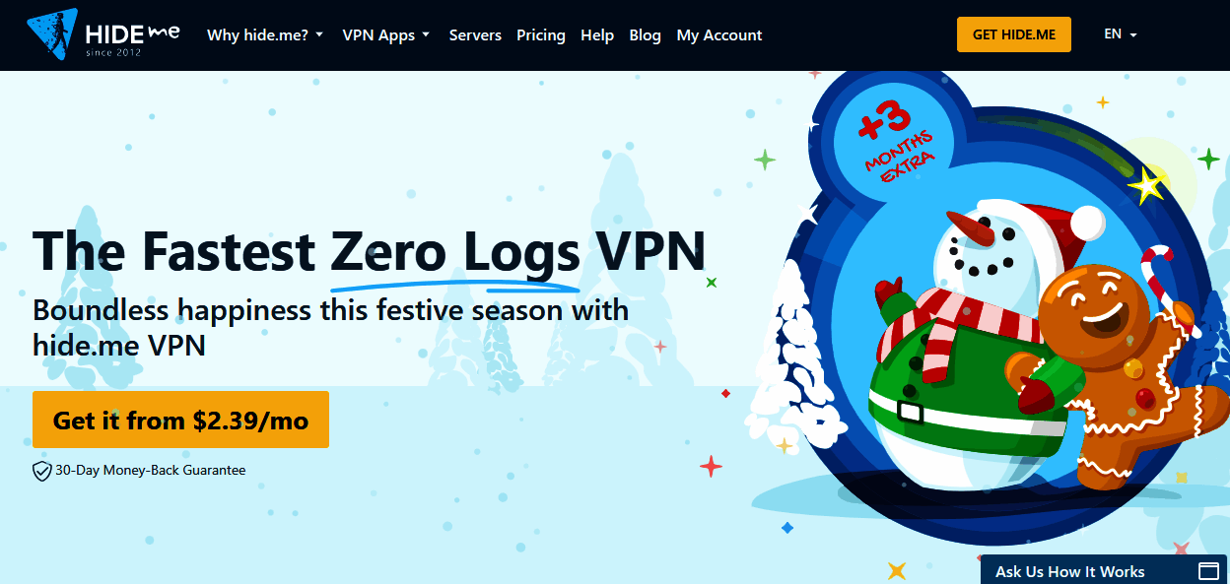1230x584 pixels.
Task: Click Get it from $2.39/mo button
Action: (180, 421)
